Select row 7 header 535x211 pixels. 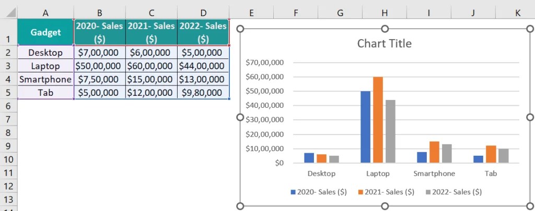(x=8, y=119)
